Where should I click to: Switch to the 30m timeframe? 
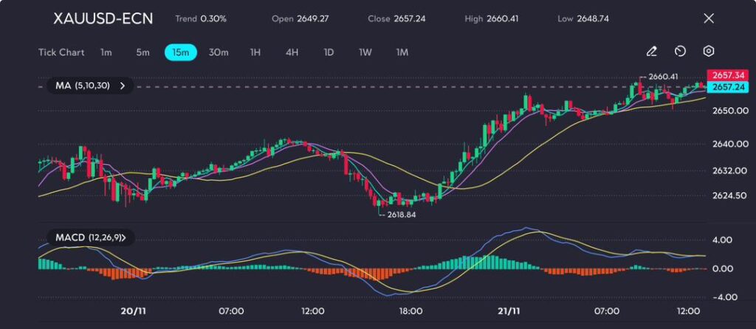click(x=219, y=52)
